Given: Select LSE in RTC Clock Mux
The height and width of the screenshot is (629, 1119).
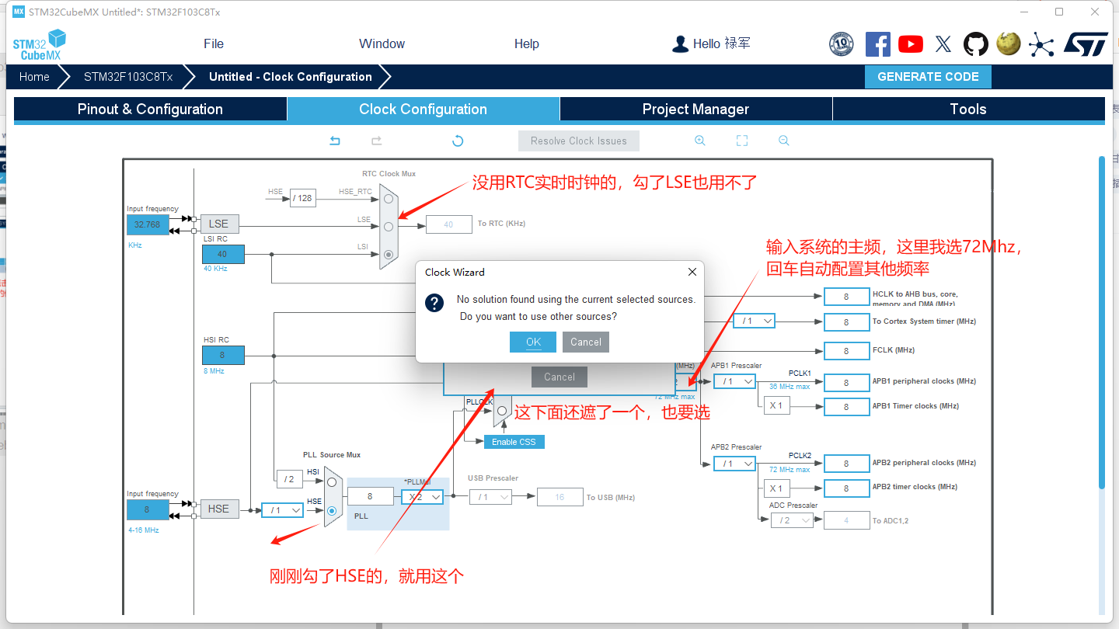Looking at the screenshot, I should pos(388,226).
